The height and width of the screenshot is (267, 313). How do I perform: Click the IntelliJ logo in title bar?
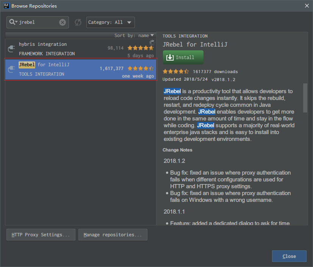tap(6, 6)
